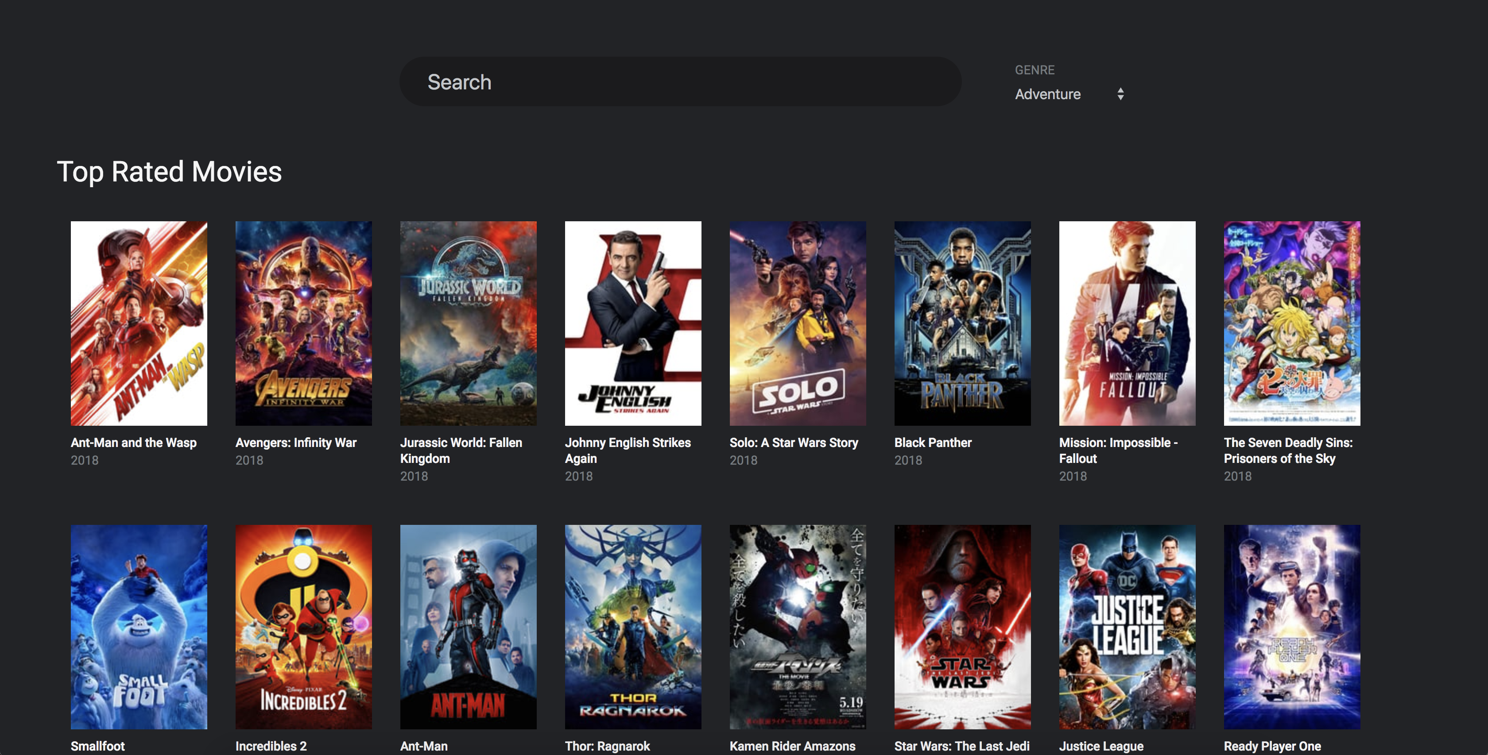The height and width of the screenshot is (755, 1488).
Task: Click Johnny English Strikes Again poster
Action: point(632,323)
